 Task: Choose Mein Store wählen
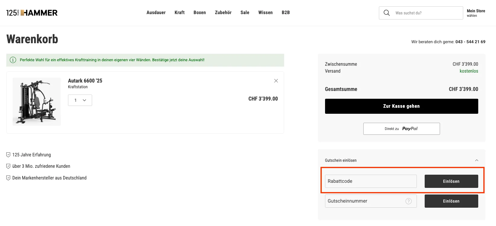coord(476,13)
